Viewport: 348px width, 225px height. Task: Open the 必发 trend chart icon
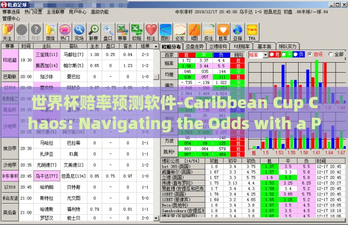(x=180, y=32)
